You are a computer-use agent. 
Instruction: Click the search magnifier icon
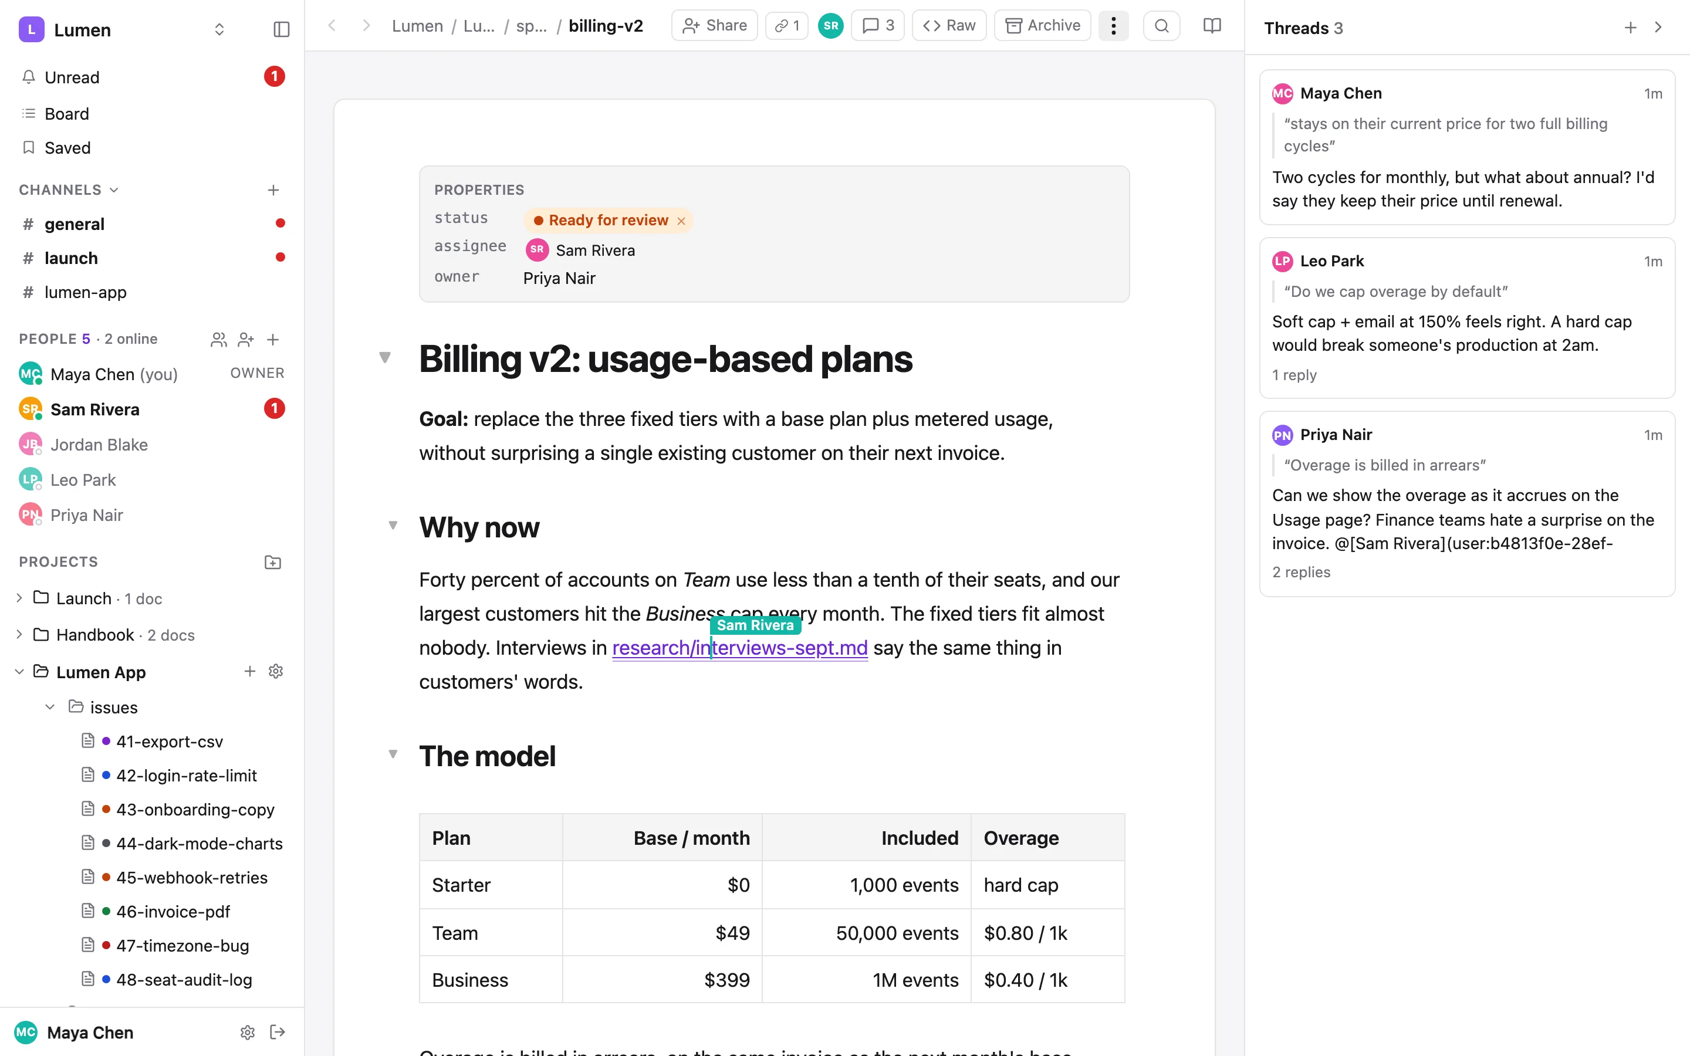click(x=1161, y=26)
